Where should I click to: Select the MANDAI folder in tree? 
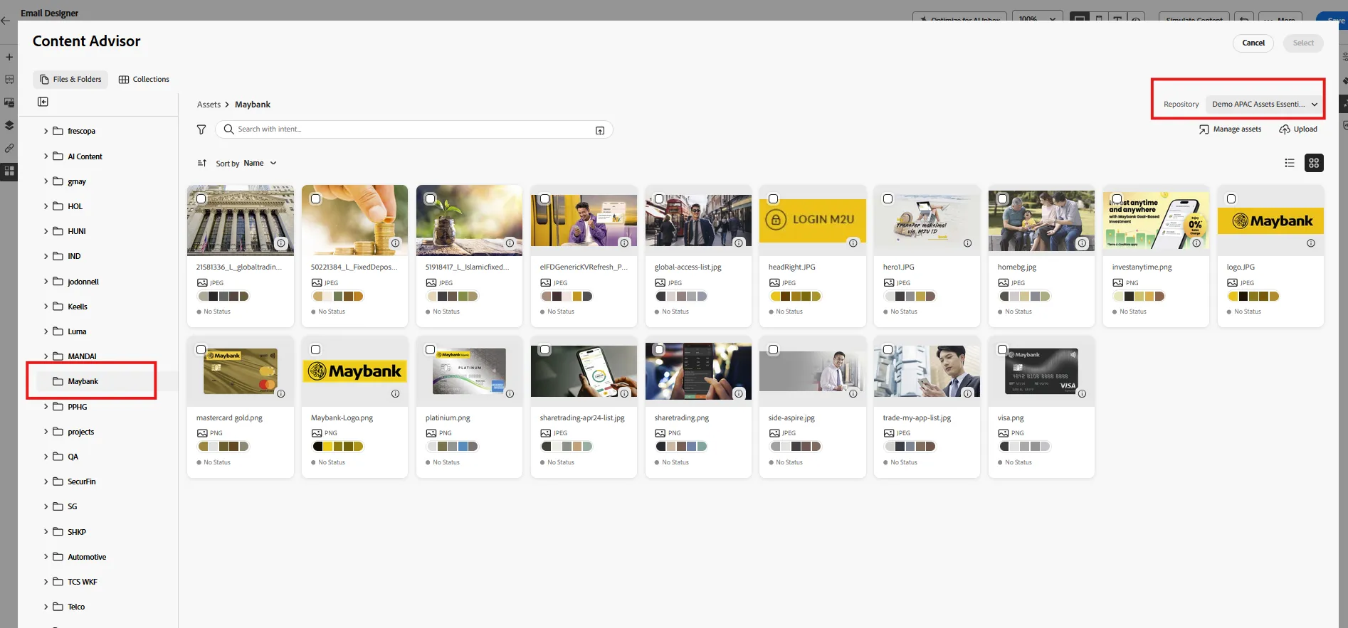[82, 356]
